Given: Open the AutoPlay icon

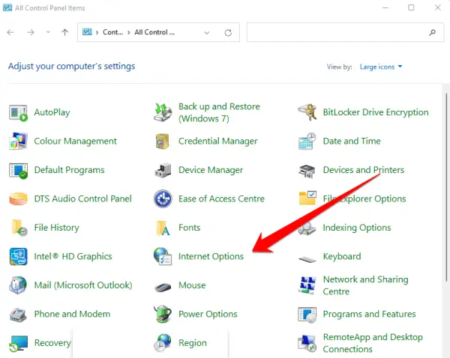Looking at the screenshot, I should tap(18, 112).
